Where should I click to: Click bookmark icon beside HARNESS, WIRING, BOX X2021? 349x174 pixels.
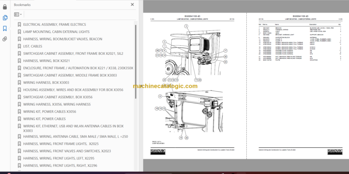[20, 61]
